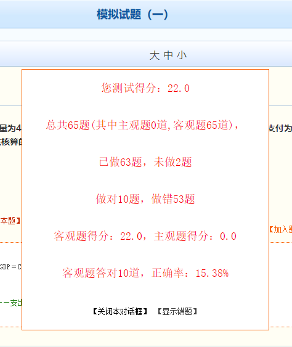Select the large font size 大
Image resolution: width=292 pixels, height=347 pixels.
click(155, 55)
